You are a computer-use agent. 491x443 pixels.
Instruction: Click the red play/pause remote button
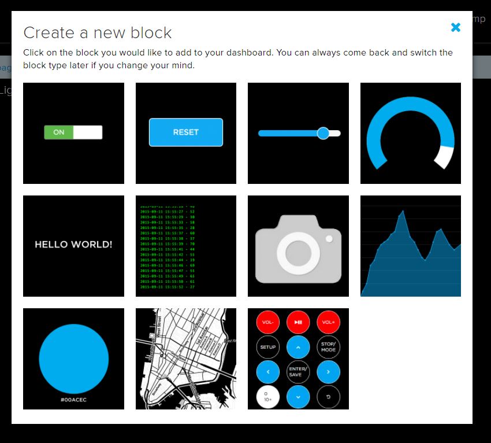pyautogui.click(x=298, y=322)
